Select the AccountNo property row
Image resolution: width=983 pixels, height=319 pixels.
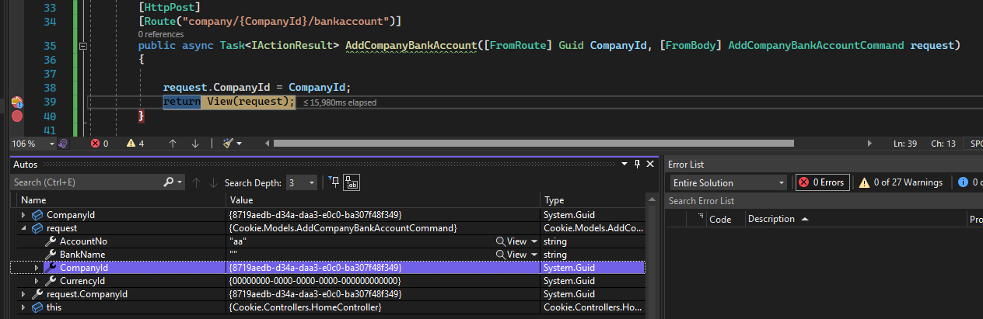pos(327,241)
